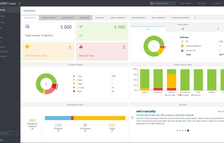The width and height of the screenshot is (224, 143).
Task: Click the 4989 count for 1 day
Action: click(113, 76)
